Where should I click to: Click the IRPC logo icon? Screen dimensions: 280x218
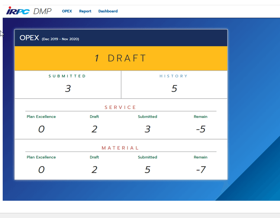click(x=18, y=10)
